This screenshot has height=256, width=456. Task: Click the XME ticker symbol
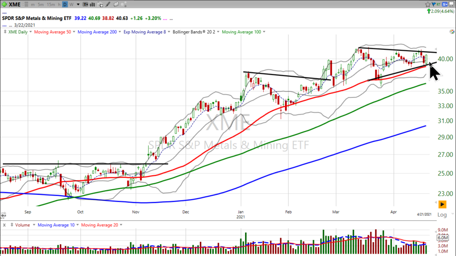[14, 4]
